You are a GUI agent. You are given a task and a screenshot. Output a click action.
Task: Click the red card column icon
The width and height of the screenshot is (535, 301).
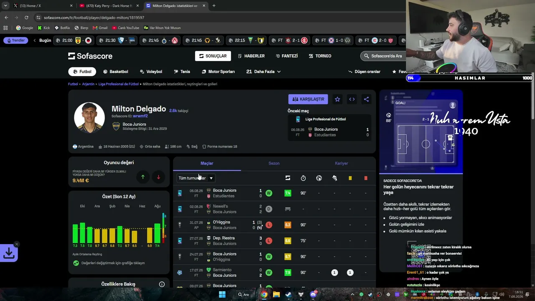(x=366, y=178)
